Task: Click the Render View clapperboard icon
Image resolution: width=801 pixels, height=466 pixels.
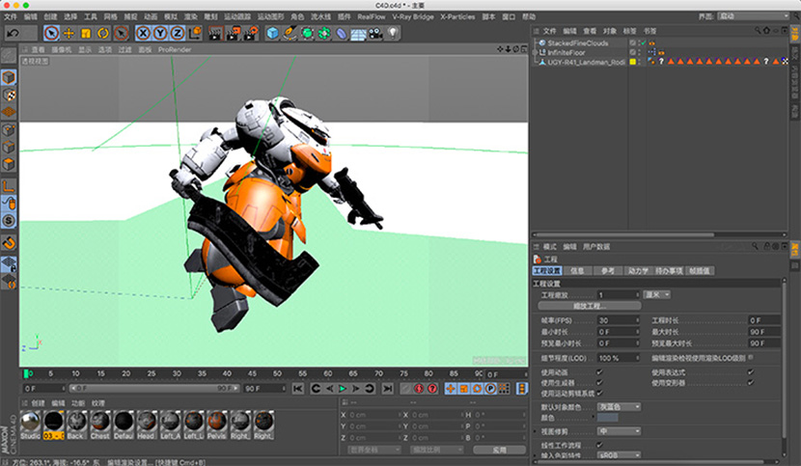Action: 215,34
